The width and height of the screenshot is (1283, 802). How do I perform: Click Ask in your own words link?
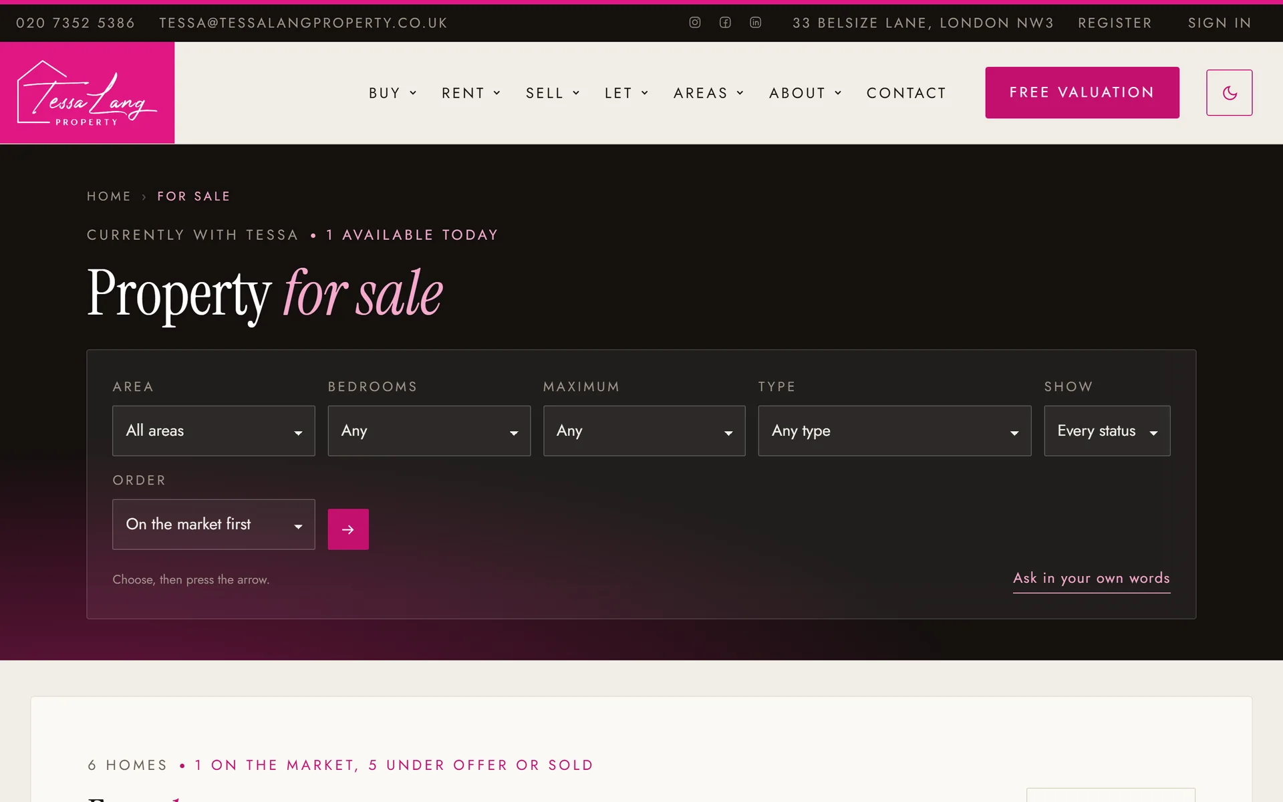1091,579
